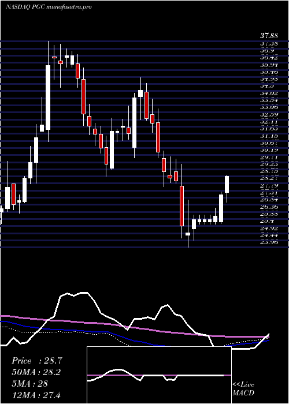Click the '12MA : 27.4' value

[36, 395]
